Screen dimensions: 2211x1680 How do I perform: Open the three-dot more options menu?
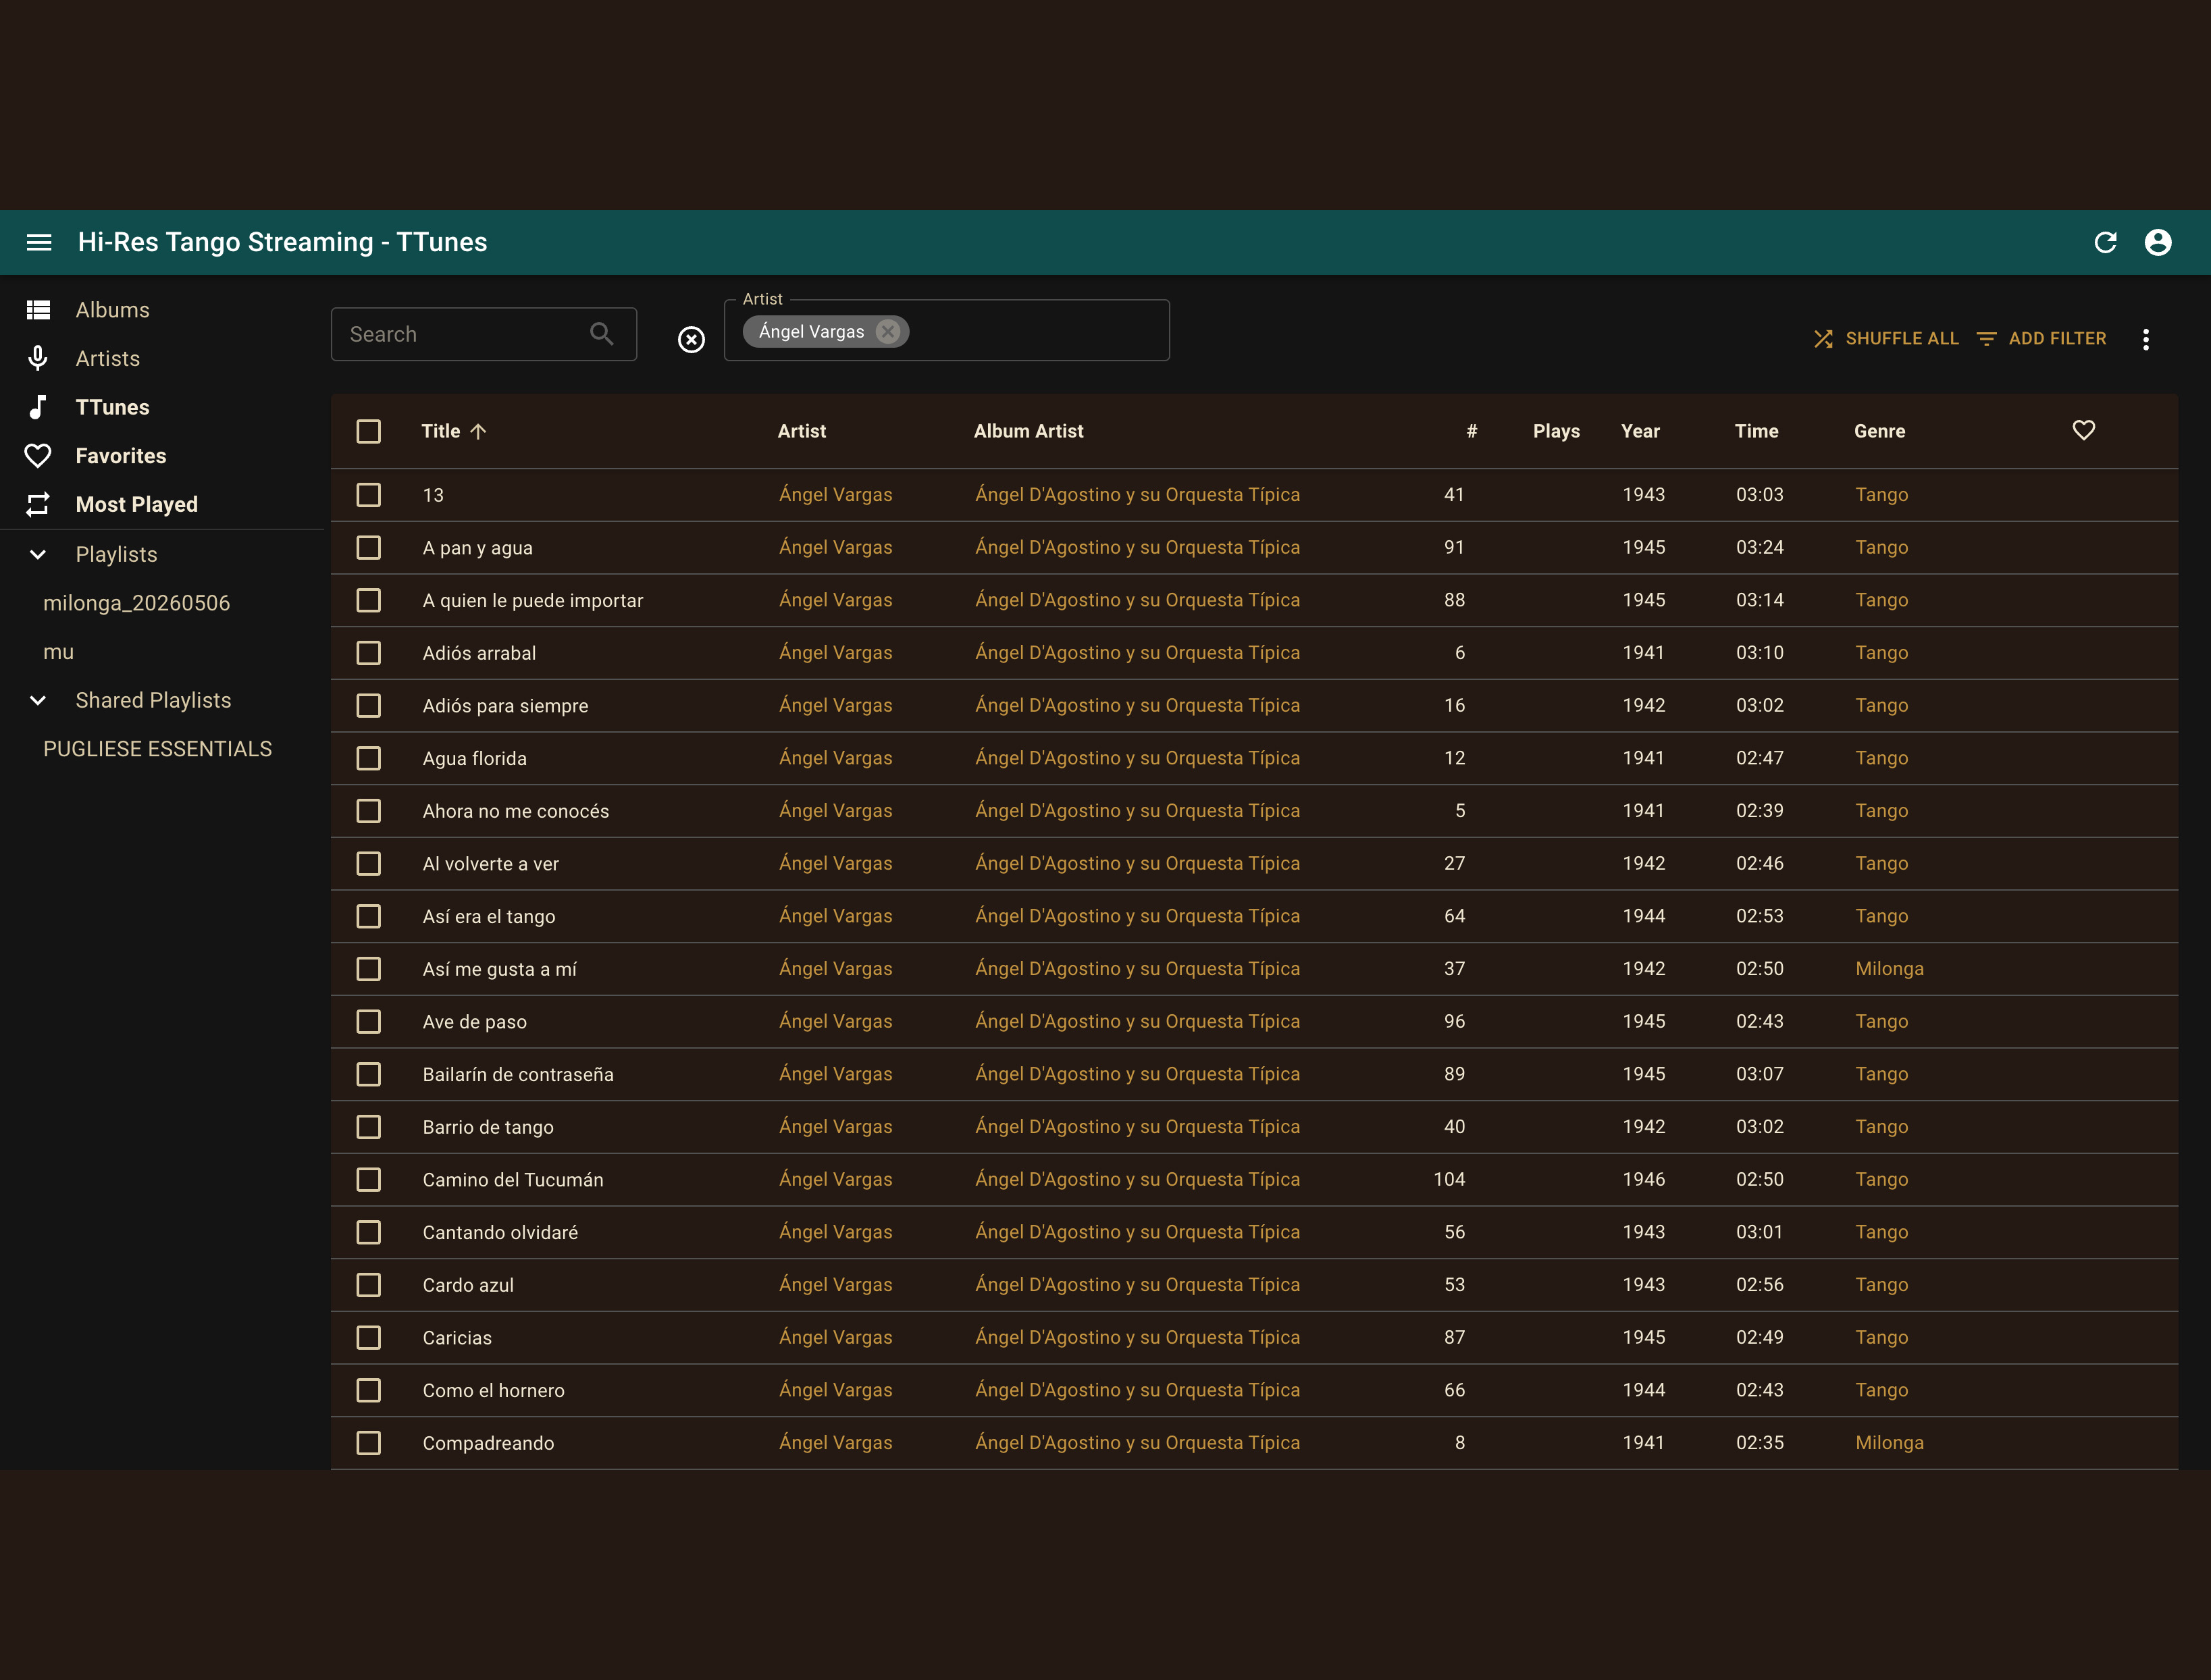[2145, 339]
